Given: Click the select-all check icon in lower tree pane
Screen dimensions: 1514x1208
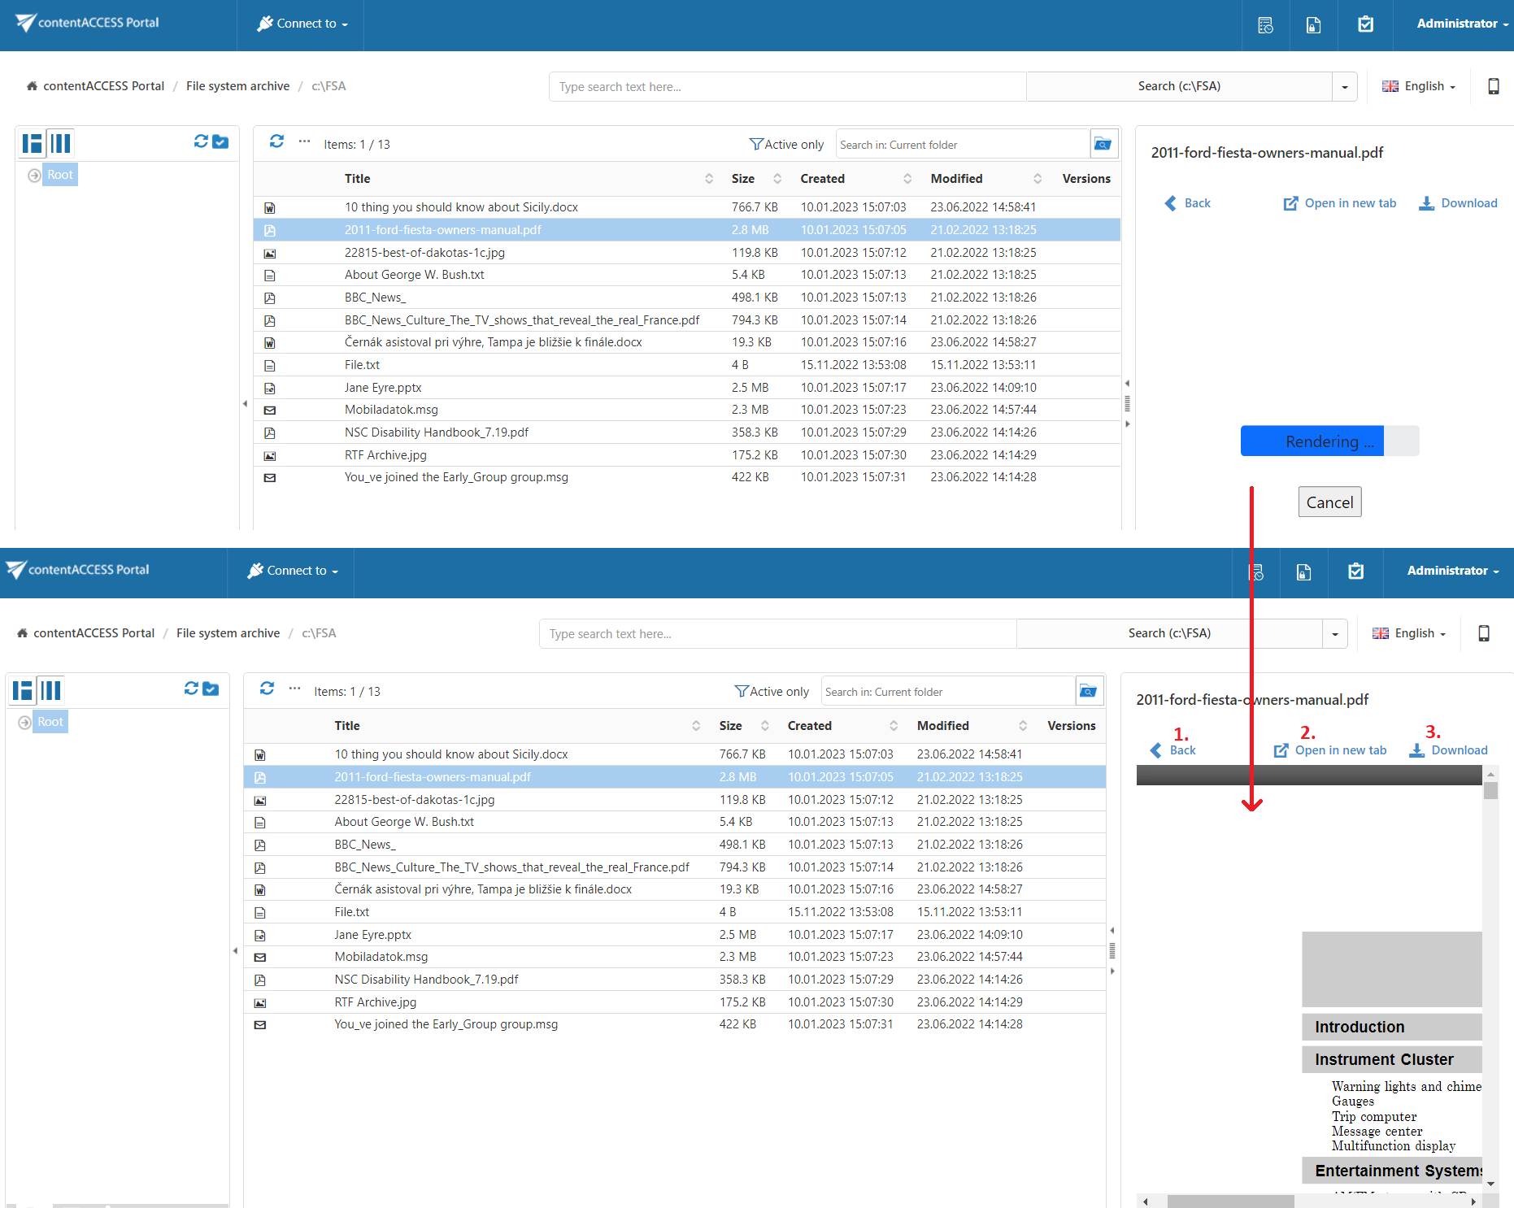Looking at the screenshot, I should pos(211,689).
